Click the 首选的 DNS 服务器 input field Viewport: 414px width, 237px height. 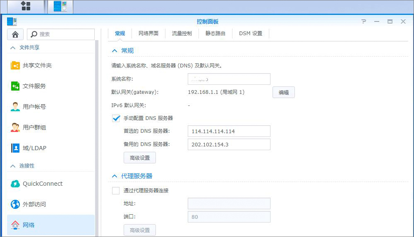229,132
